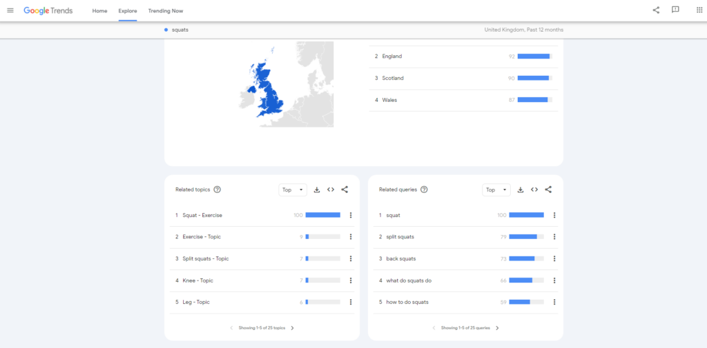Open help for Related queries
The width and height of the screenshot is (707, 348).
click(x=424, y=190)
